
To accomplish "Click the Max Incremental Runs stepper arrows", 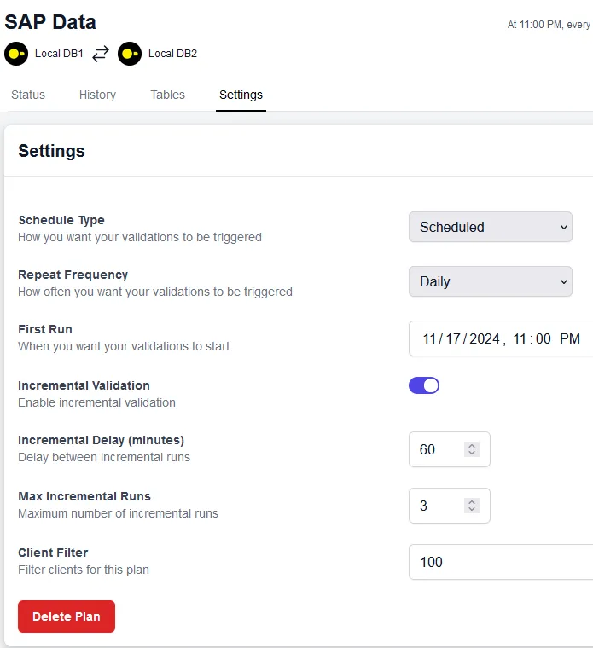I will click(x=472, y=506).
